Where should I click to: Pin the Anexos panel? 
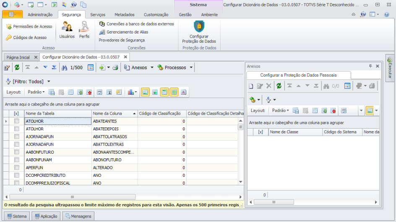tap(370, 66)
